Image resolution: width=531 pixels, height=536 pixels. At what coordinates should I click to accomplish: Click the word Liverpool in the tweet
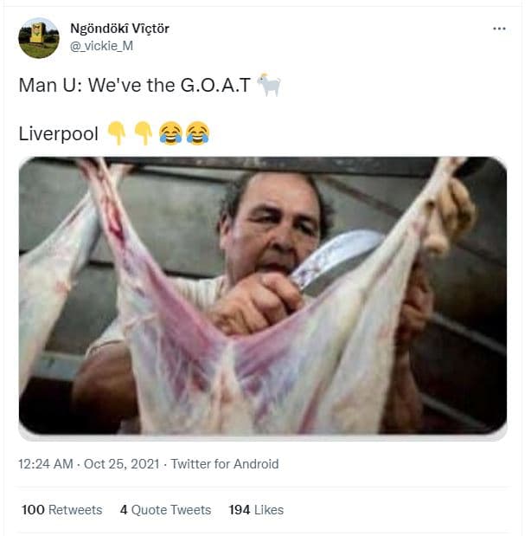click(58, 134)
